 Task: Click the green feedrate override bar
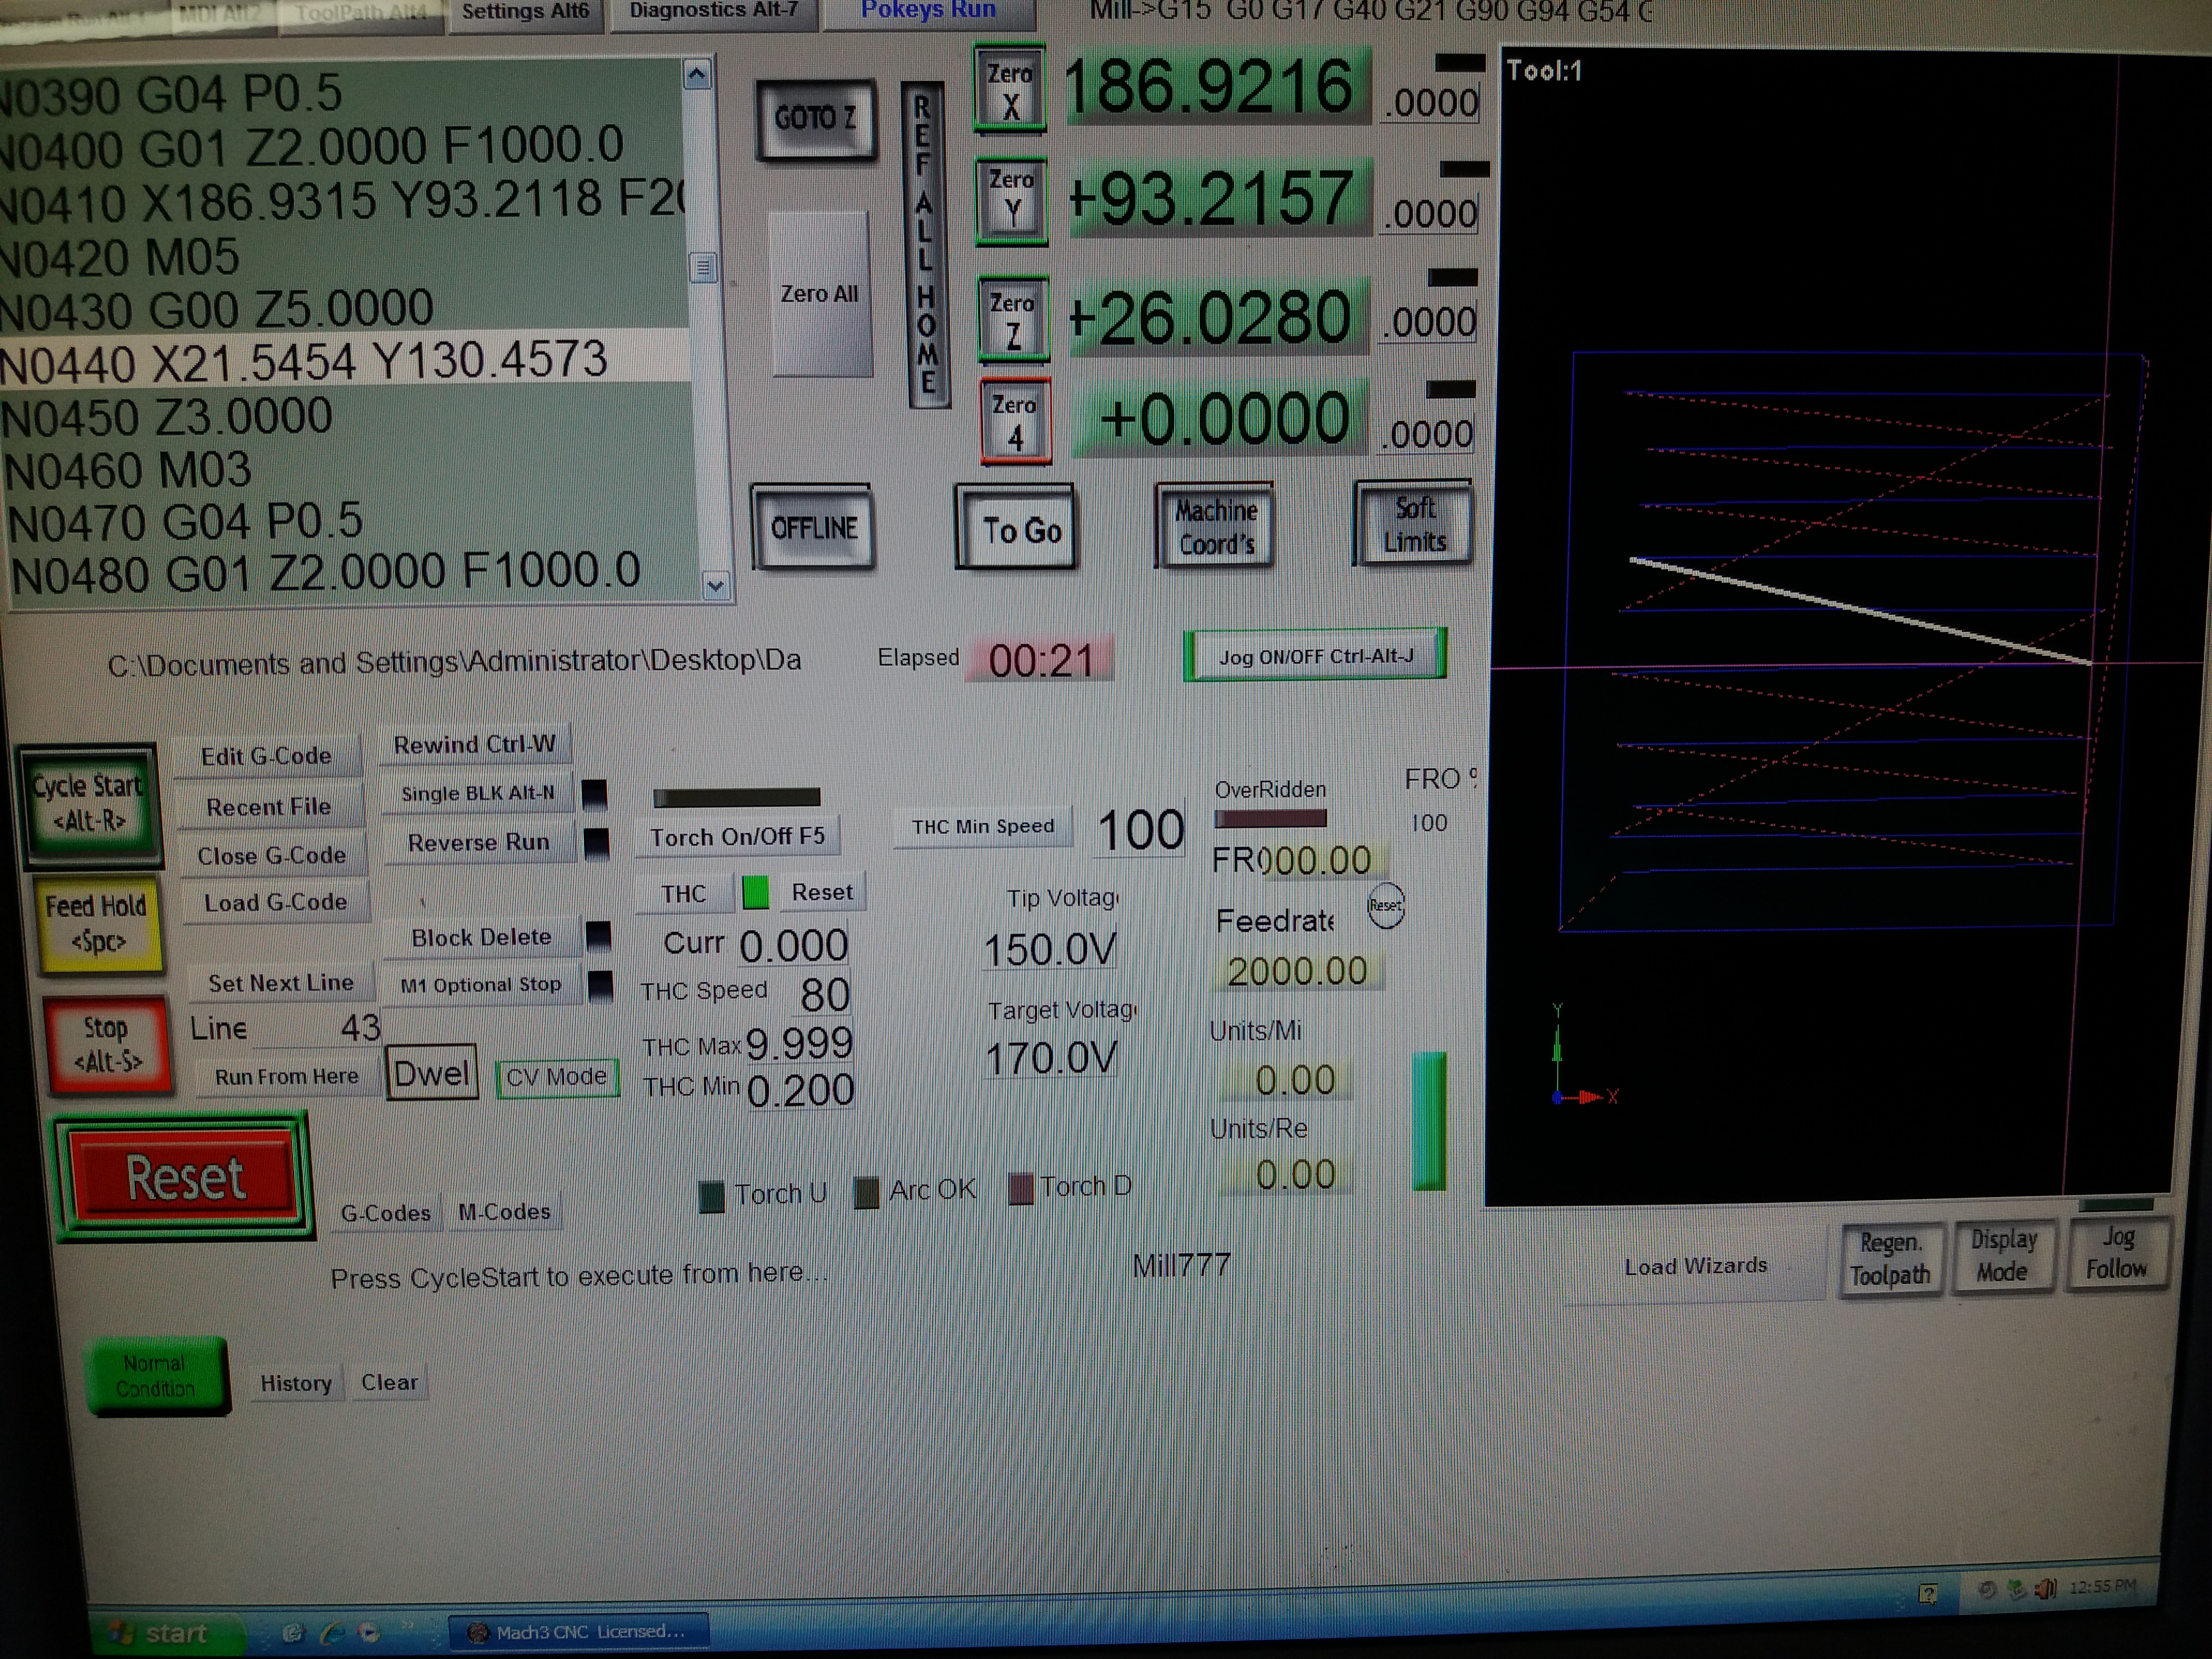coord(1428,1120)
